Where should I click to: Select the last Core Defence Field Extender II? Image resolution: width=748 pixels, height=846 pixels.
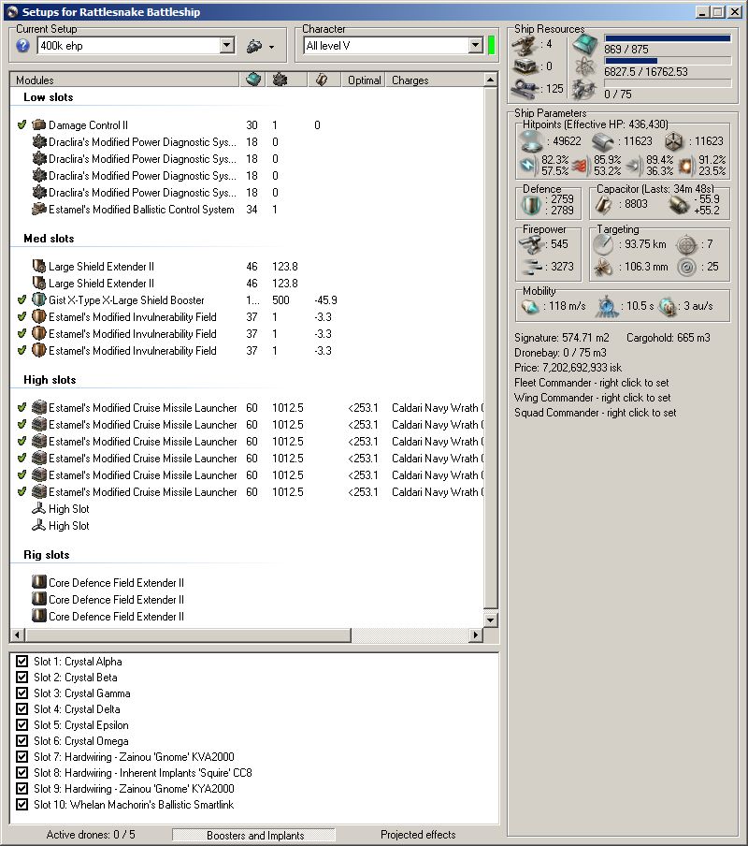246,616
